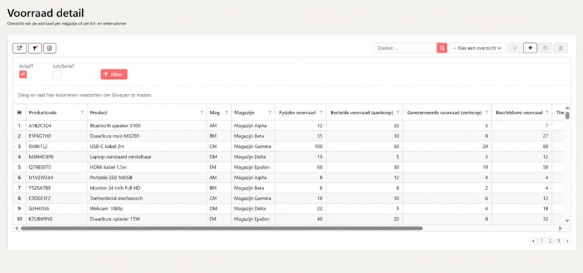Click the vertical scrollbar thumb

567,115
